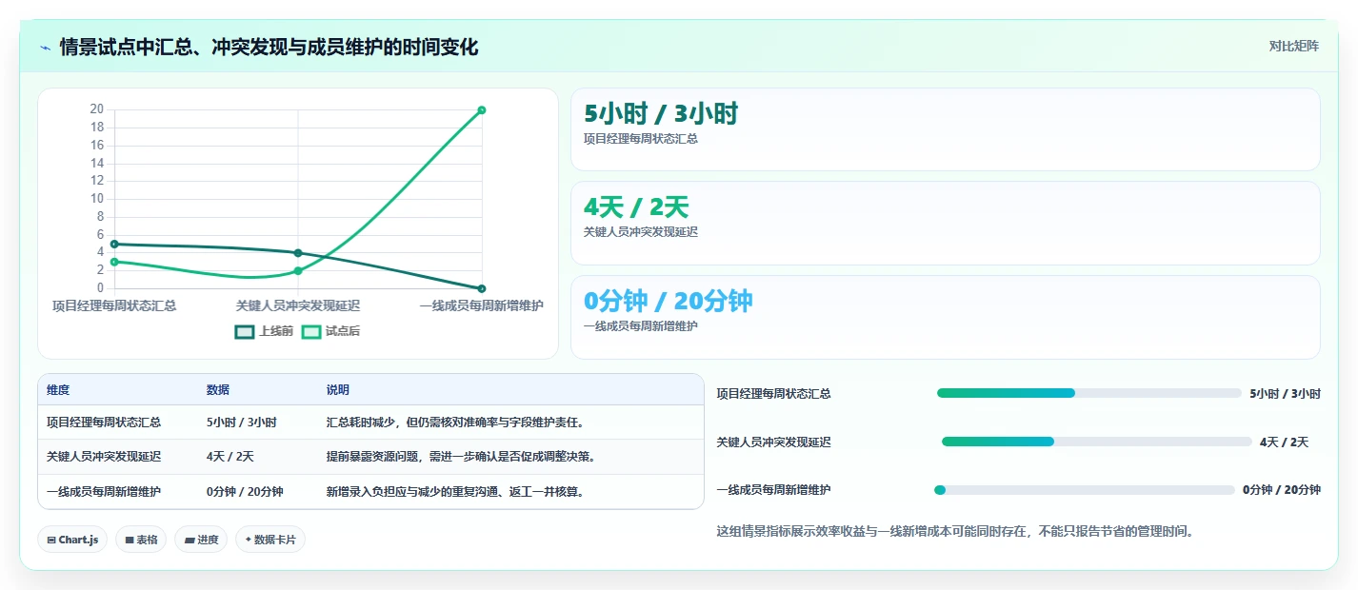The height and width of the screenshot is (590, 1358).
Task: Click progress row label 项目经理每周状态汇总
Action: click(x=773, y=393)
